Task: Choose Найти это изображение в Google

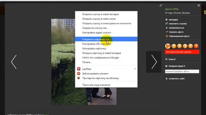Action: [x=106, y=57]
